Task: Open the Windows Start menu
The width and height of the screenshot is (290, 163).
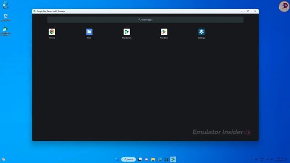Action: tap(117, 159)
